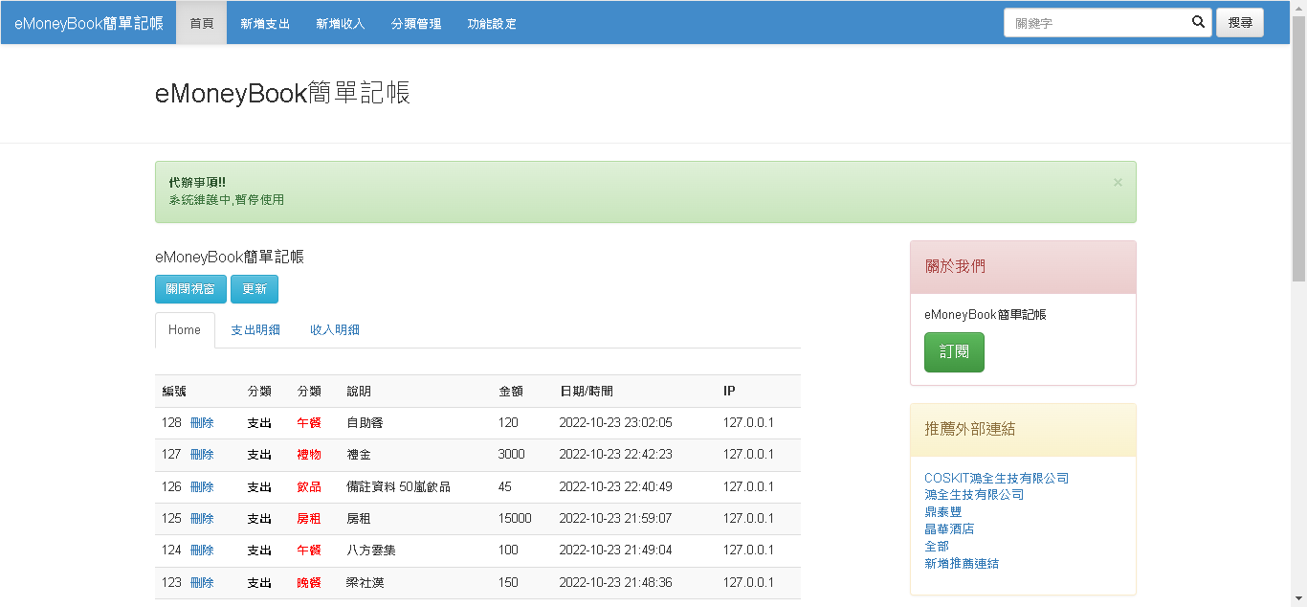Open 新增支出 menu item
1307x607 pixels.
[x=265, y=23]
